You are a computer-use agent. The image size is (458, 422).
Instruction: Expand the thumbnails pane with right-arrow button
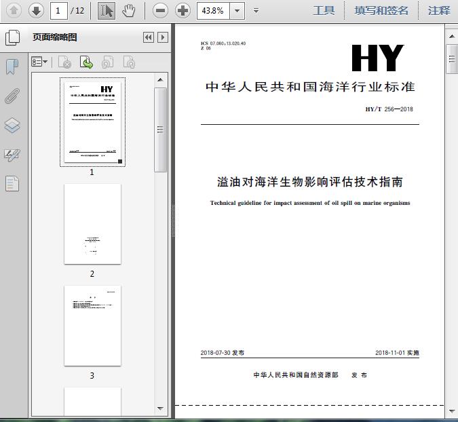[163, 37]
